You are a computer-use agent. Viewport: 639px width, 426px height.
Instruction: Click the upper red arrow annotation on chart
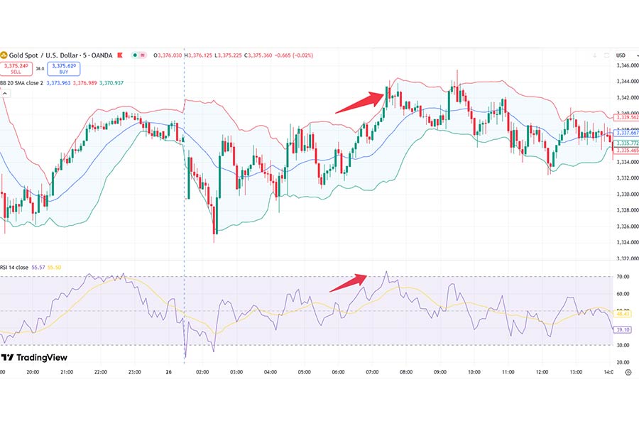pyautogui.click(x=360, y=102)
